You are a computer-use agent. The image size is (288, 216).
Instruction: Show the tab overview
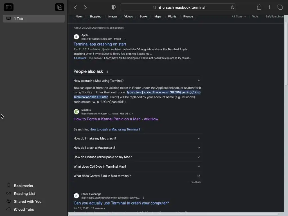pos(280,7)
